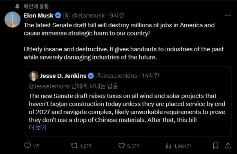Image resolution: width=237 pixels, height=154 pixels.
Task: Like the tweet with the heart icon
Action: point(121,146)
